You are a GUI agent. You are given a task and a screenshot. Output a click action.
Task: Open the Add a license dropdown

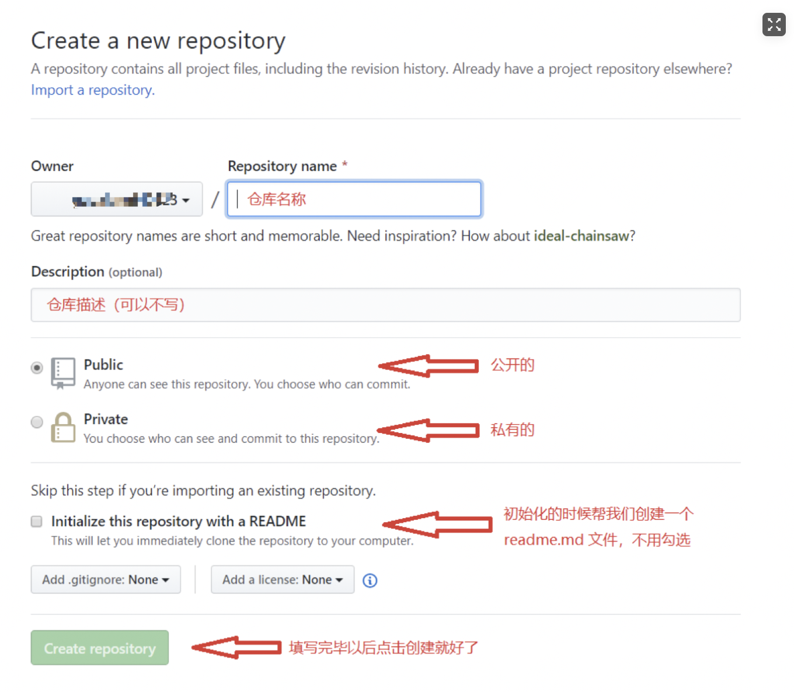(x=283, y=579)
